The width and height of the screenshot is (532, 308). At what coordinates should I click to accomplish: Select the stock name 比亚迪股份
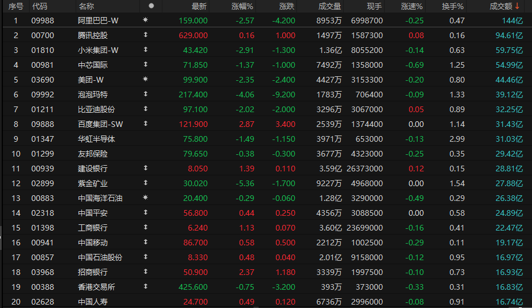96,109
